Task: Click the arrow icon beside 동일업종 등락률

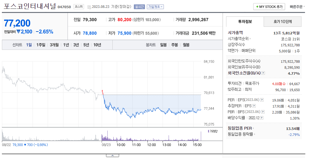Action: [x=254, y=134]
